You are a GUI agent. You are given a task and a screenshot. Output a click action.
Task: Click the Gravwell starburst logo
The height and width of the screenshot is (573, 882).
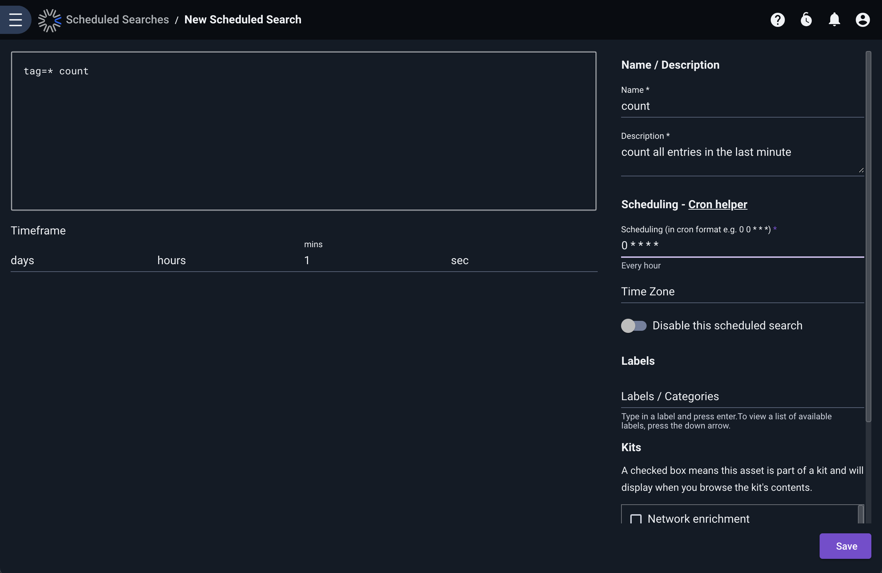coord(50,20)
